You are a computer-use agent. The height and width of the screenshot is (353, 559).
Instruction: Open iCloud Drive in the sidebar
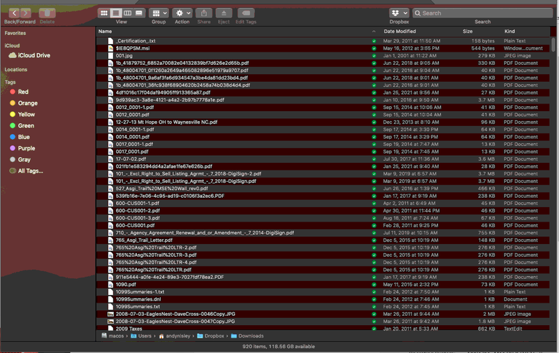[x=34, y=55]
